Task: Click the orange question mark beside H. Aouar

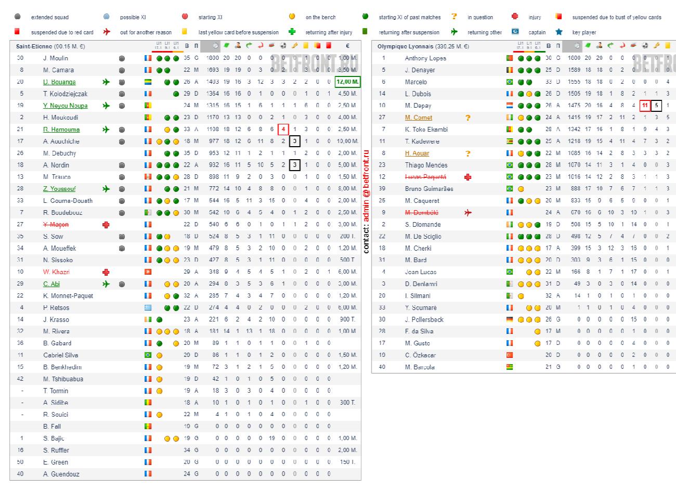Action: pyautogui.click(x=468, y=153)
